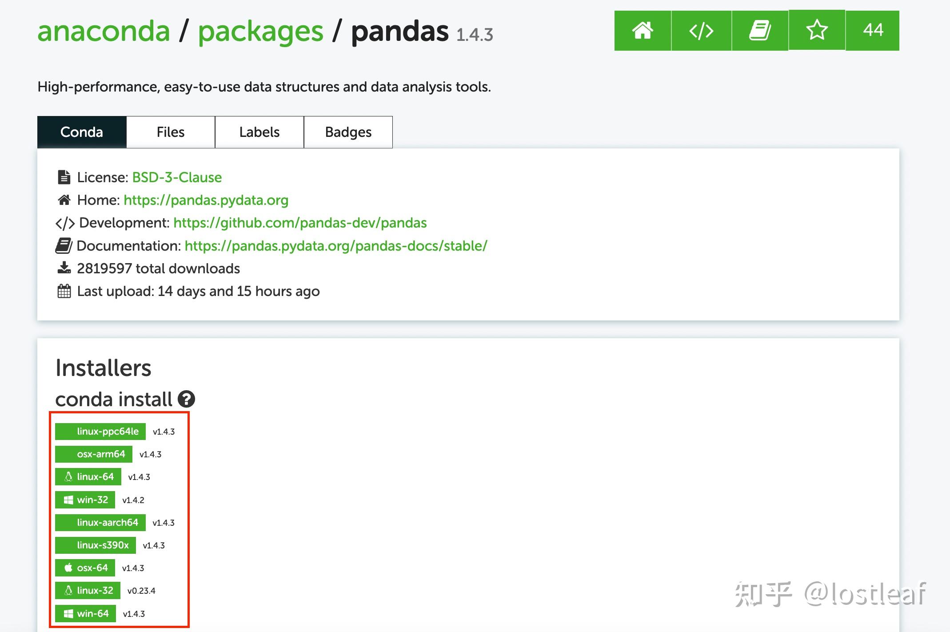Open pandas.pydata.org home link
Viewport: 950px width, 632px height.
coord(206,200)
